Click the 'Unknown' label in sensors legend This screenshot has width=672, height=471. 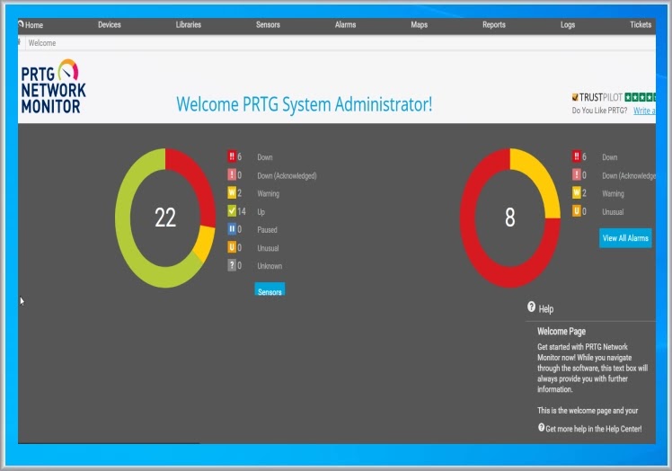tap(270, 266)
